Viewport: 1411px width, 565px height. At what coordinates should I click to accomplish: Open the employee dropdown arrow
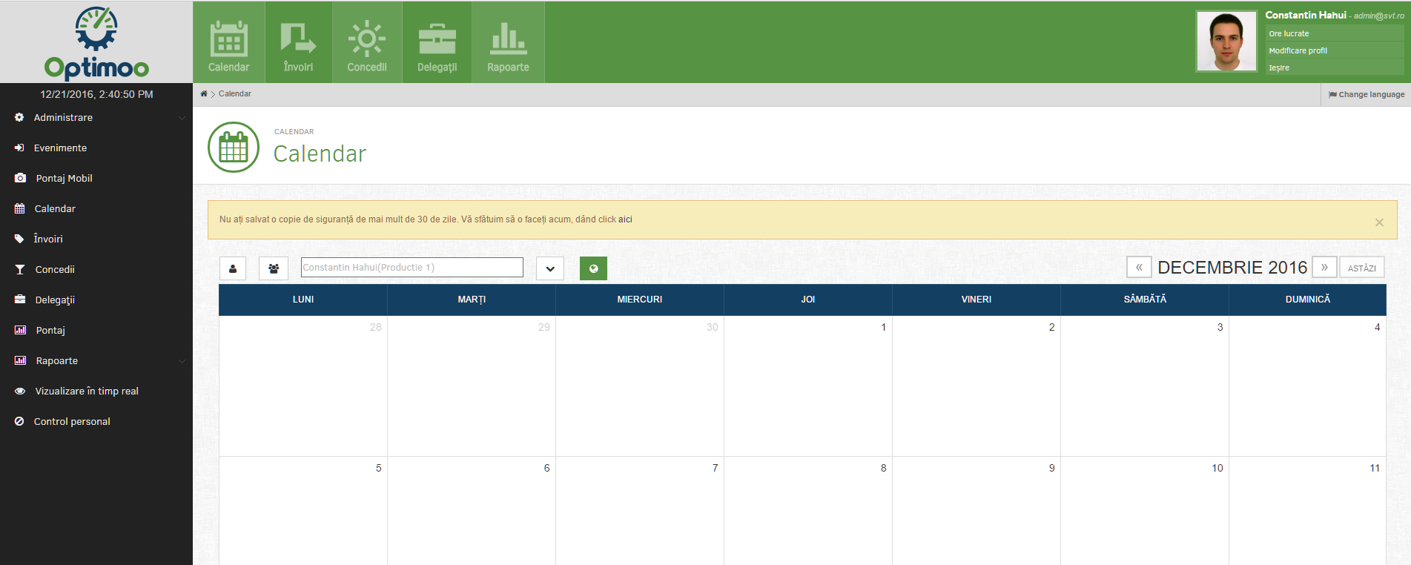click(550, 268)
